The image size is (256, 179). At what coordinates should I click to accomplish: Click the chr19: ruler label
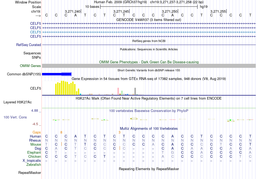coord(36,11)
